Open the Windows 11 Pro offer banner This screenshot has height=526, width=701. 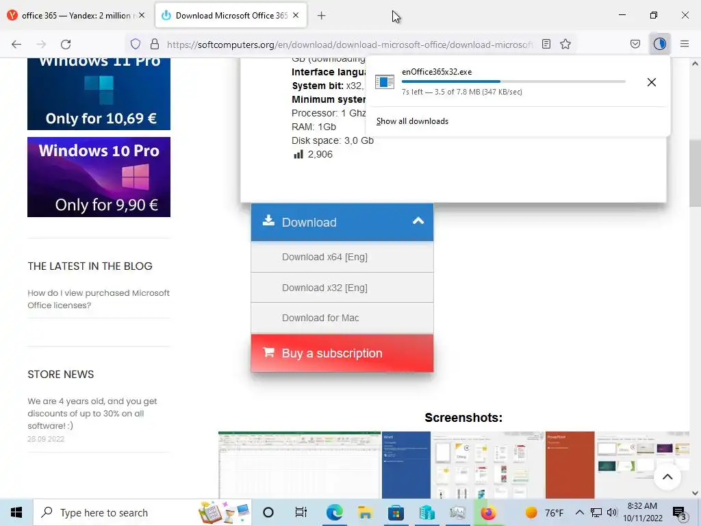click(x=99, y=94)
